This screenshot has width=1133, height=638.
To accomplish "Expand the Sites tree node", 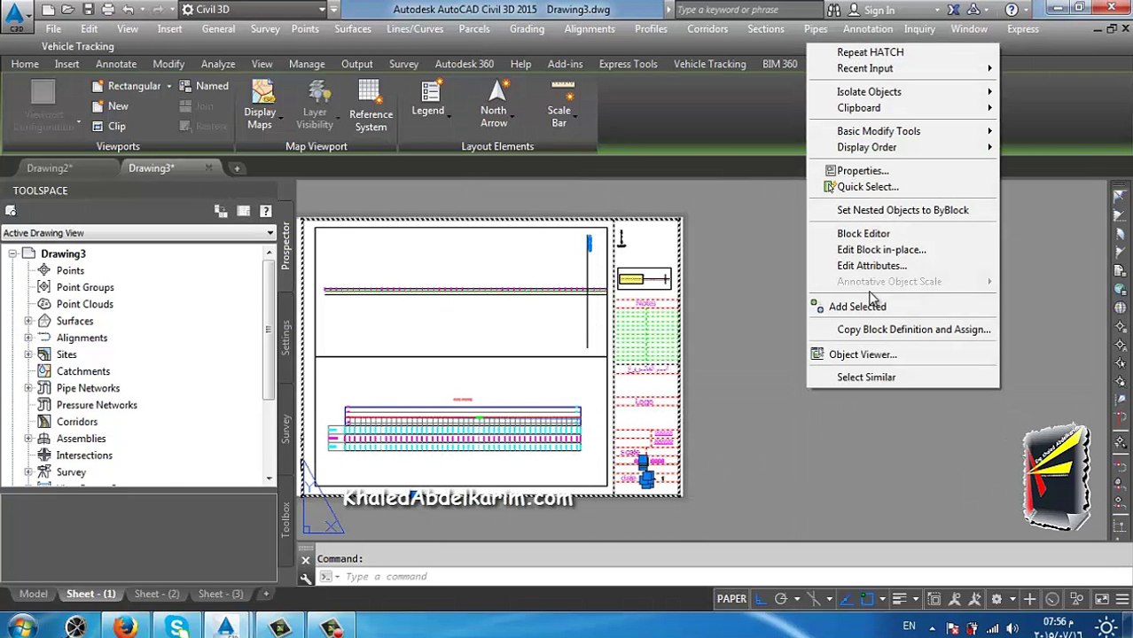I will click(x=28, y=355).
